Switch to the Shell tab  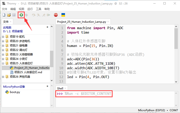pos(60,88)
